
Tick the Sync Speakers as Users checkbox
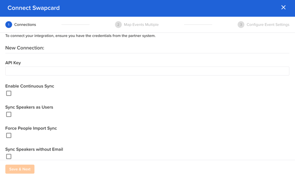click(x=9, y=114)
